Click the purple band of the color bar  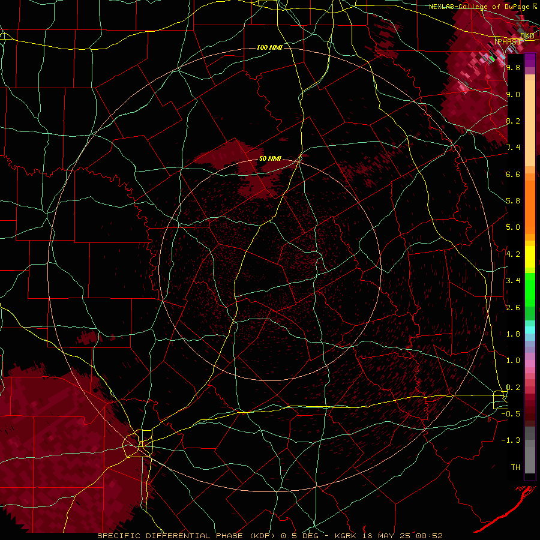[530, 61]
